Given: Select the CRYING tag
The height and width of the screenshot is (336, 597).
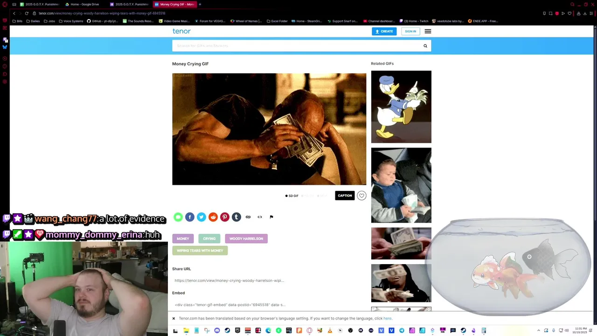Looking at the screenshot, I should 209,238.
